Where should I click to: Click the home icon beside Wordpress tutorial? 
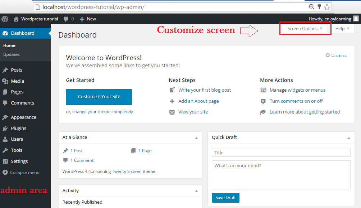pos(16,19)
